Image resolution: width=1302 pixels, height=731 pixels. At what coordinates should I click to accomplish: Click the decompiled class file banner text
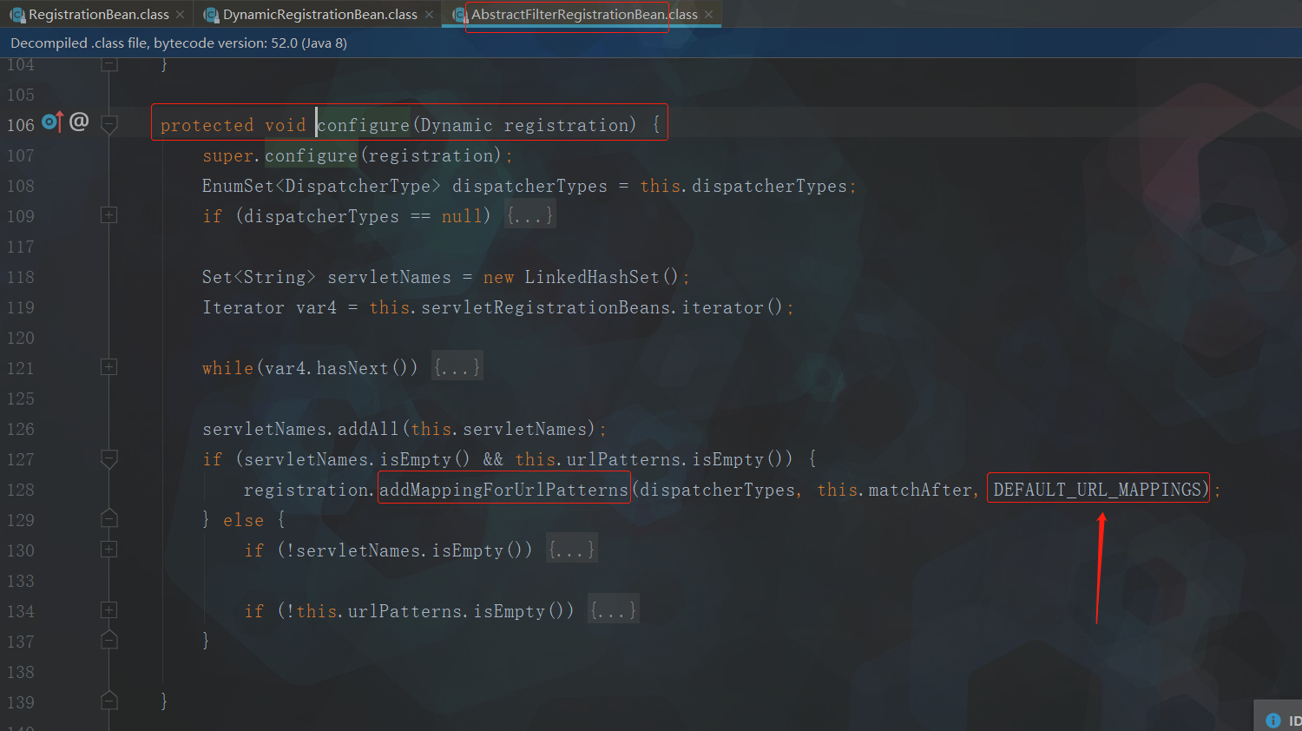click(179, 43)
